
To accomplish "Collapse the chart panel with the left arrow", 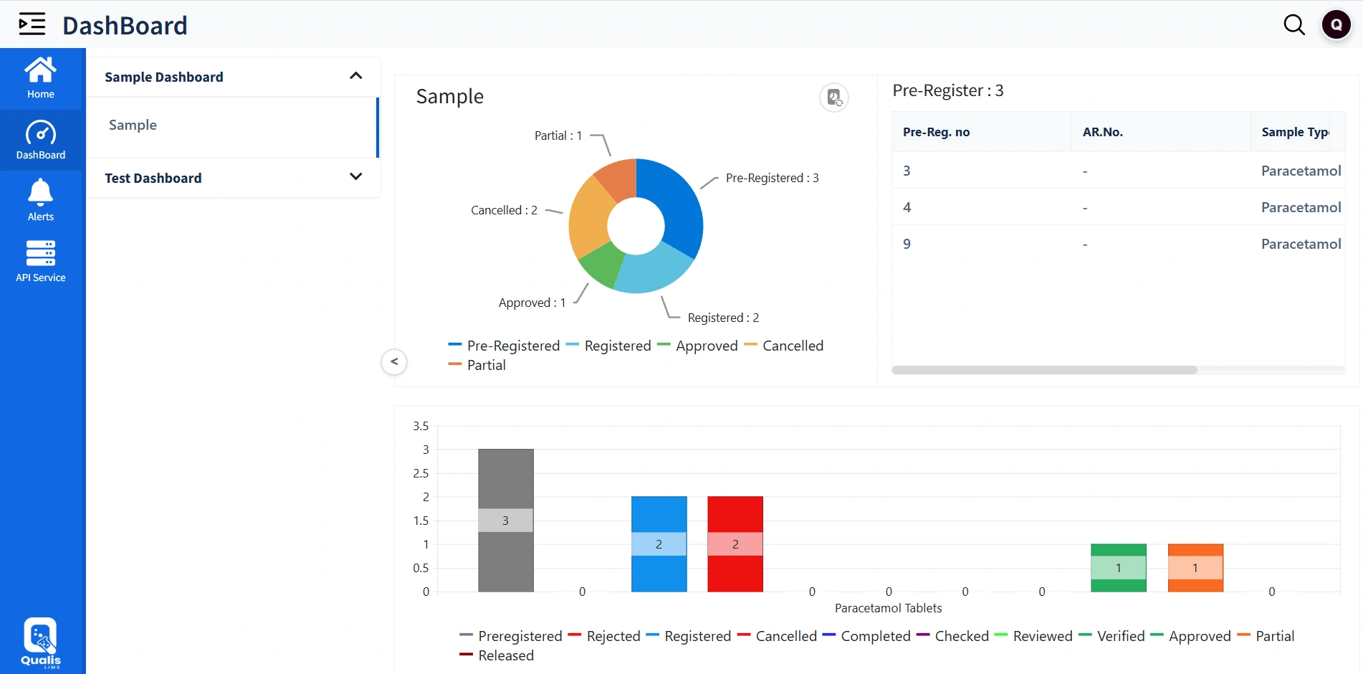I will pyautogui.click(x=393, y=361).
